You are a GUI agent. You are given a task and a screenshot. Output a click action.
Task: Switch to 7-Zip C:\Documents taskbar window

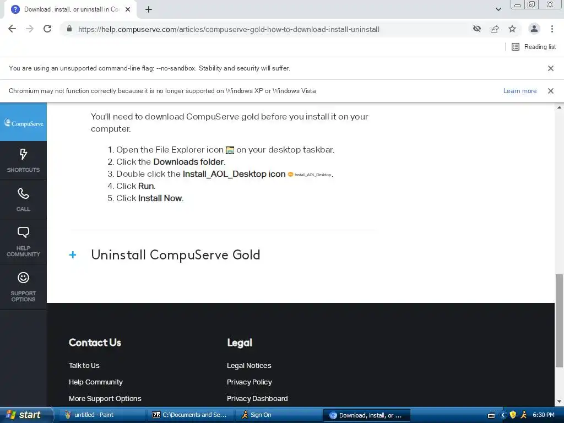pyautogui.click(x=190, y=415)
